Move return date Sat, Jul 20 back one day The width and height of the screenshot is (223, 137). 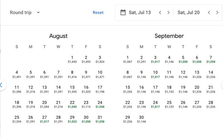point(209,13)
